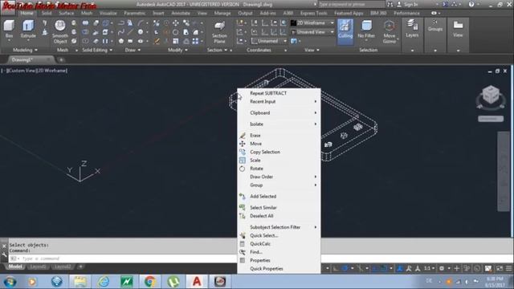Toggle Object Snap in status bar
Image resolution: width=514 pixels, height=289 pixels.
click(384, 268)
